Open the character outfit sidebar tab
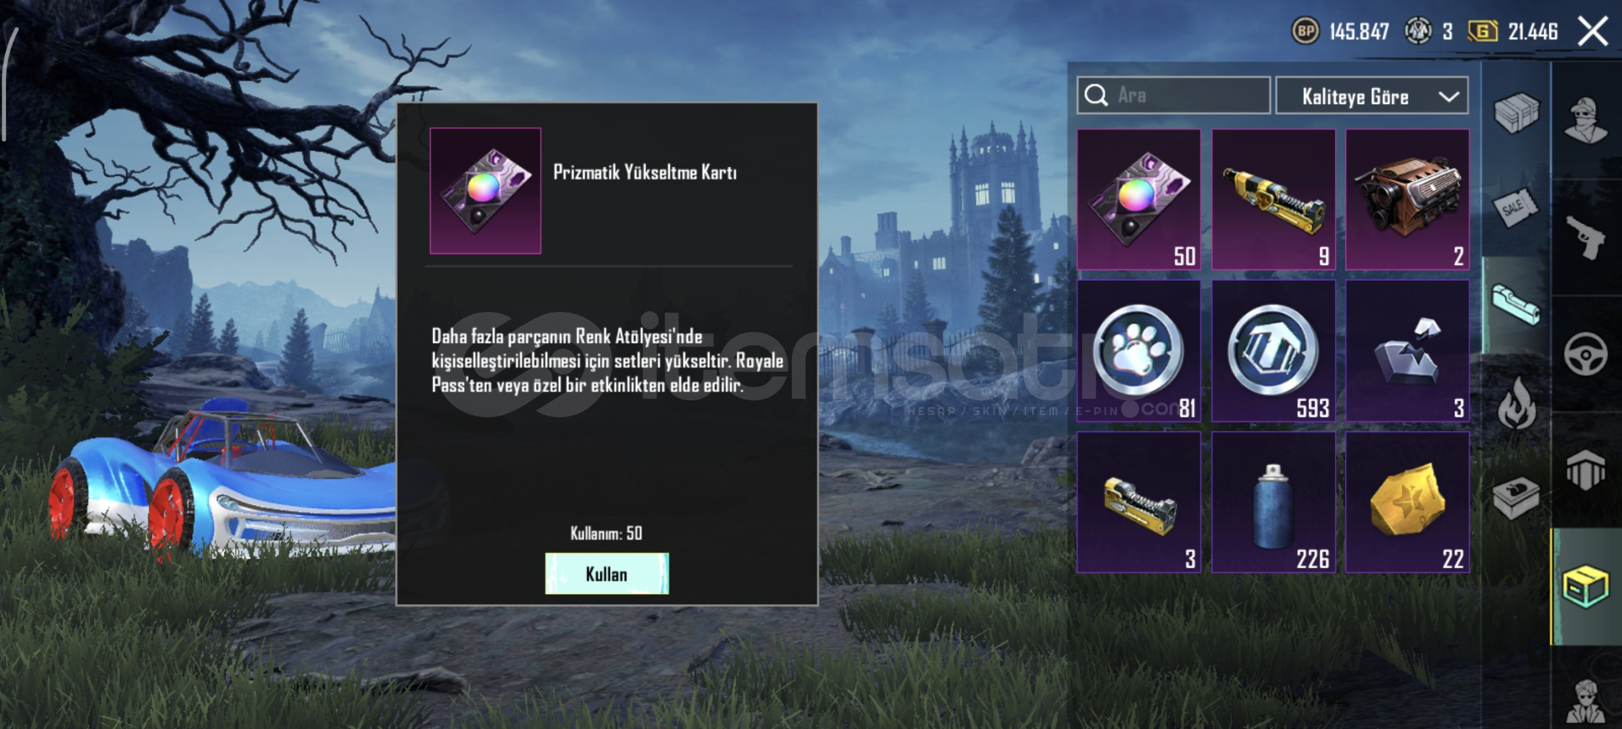 click(1586, 120)
